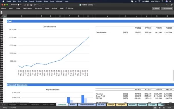174x109 pixels.
Task: Open the Valuation sheet tab
Action: [101, 105]
